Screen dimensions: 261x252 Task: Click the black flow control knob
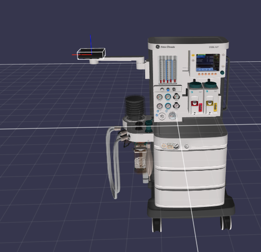[x=174, y=90]
